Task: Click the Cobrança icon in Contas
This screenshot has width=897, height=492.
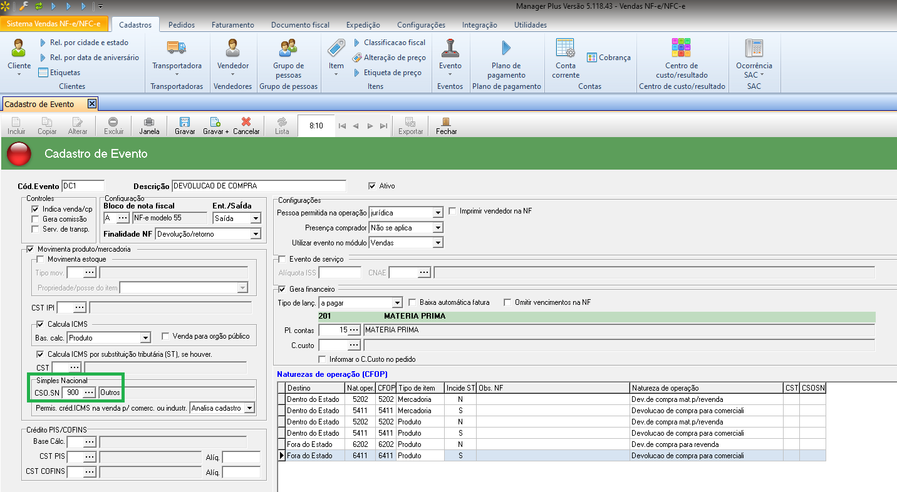Action: (592, 58)
